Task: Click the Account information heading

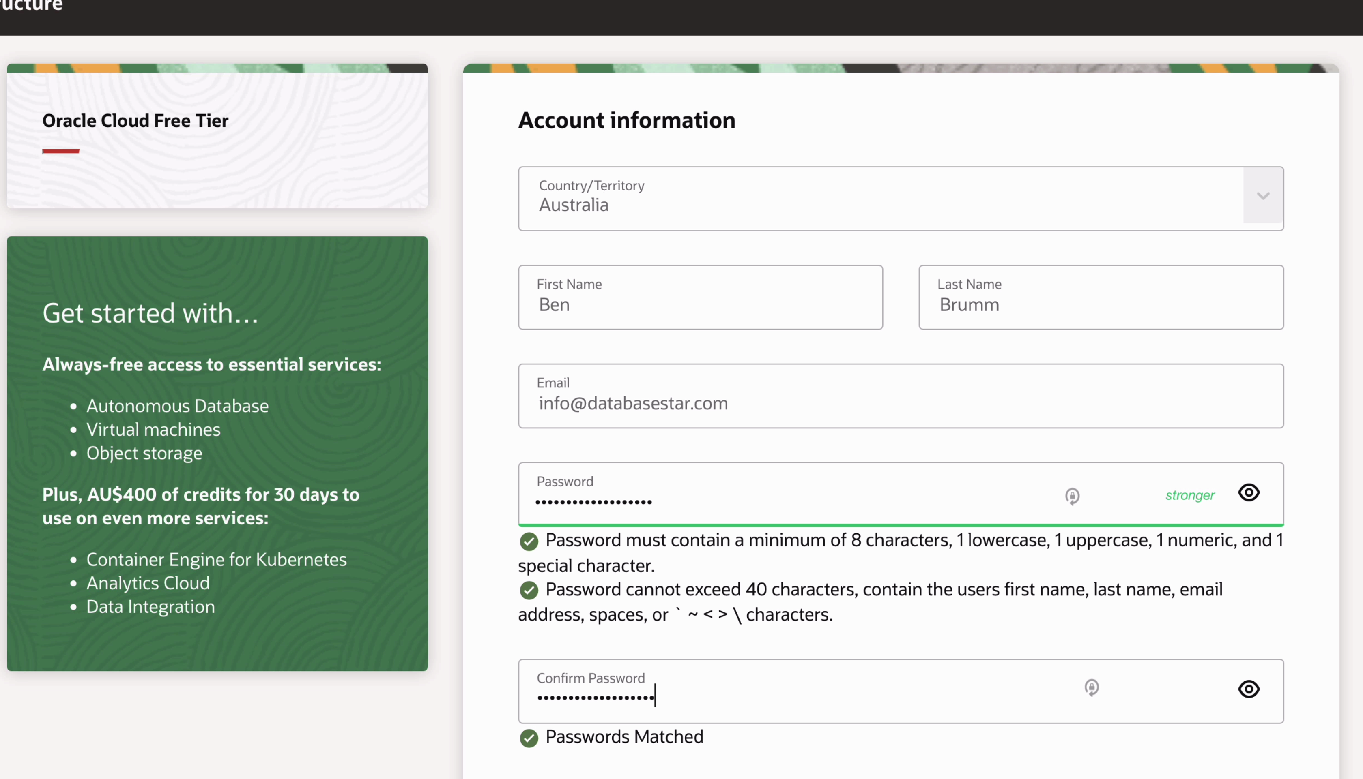Action: point(626,120)
